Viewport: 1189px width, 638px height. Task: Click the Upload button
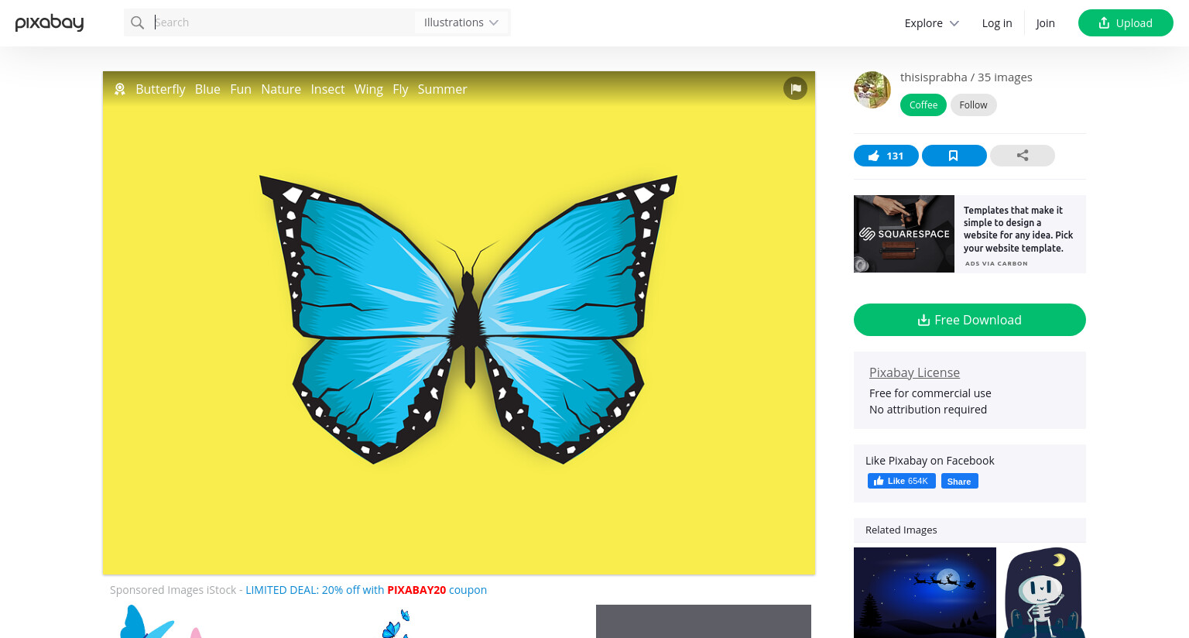tap(1126, 23)
